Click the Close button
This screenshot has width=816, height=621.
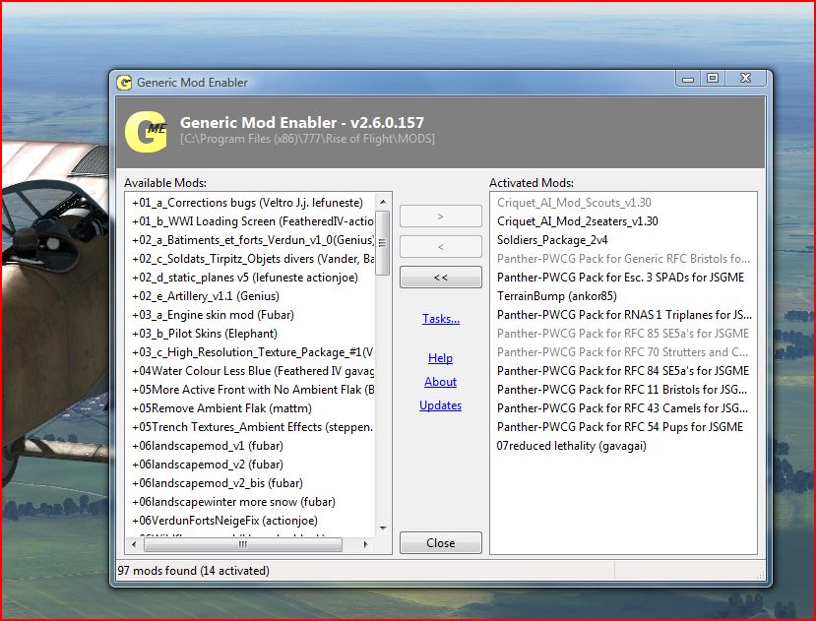[x=440, y=543]
